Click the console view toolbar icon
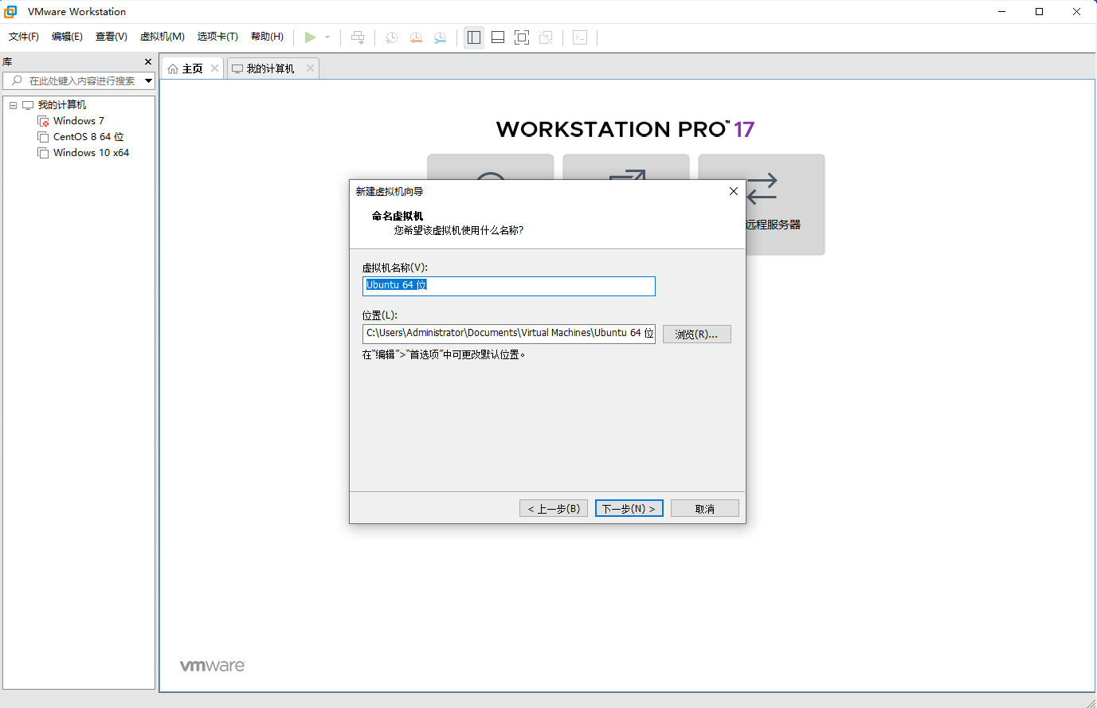The width and height of the screenshot is (1097, 708). click(580, 37)
